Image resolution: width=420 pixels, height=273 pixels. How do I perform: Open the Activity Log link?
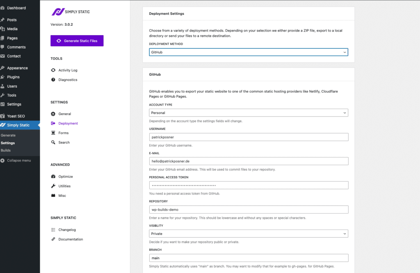68,70
